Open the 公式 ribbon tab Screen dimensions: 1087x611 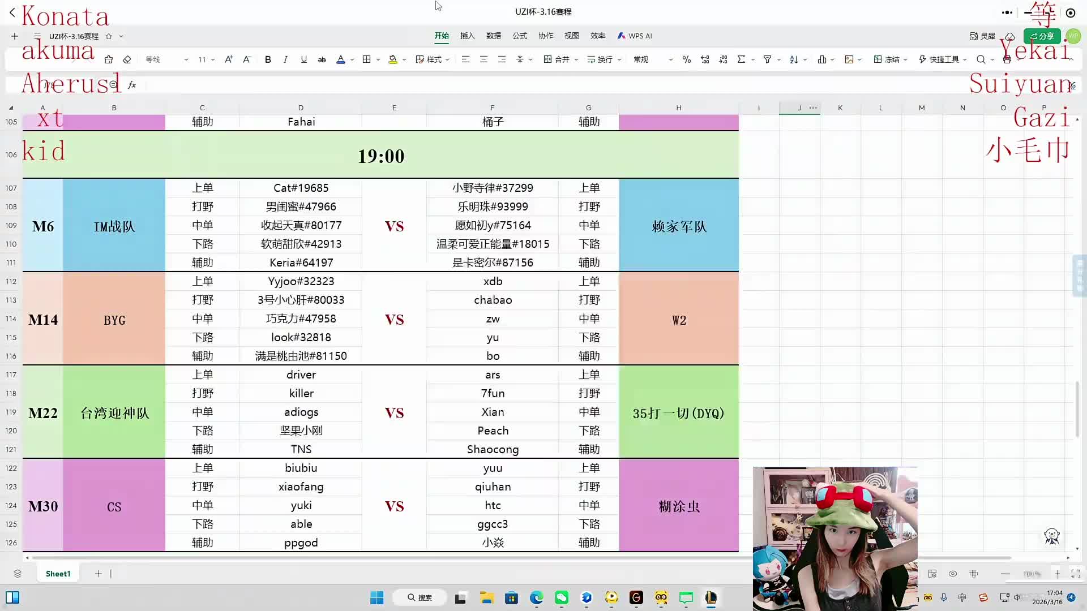pyautogui.click(x=519, y=36)
